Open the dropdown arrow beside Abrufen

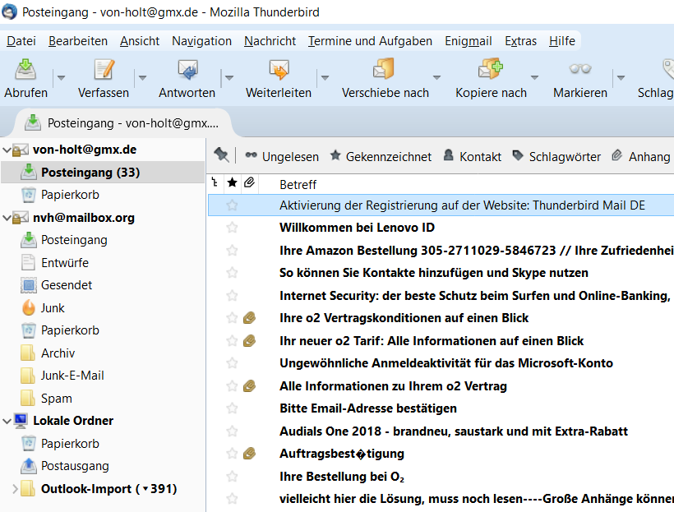61,77
